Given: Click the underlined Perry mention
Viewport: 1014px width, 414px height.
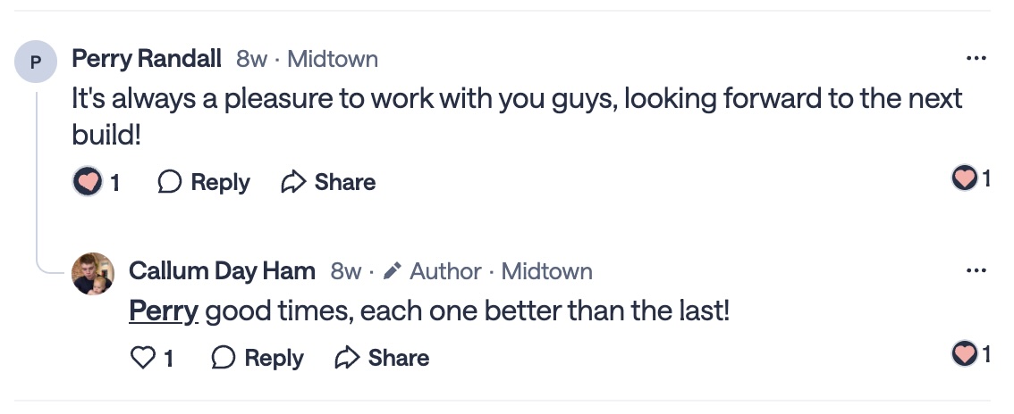Looking at the screenshot, I should click(x=163, y=313).
